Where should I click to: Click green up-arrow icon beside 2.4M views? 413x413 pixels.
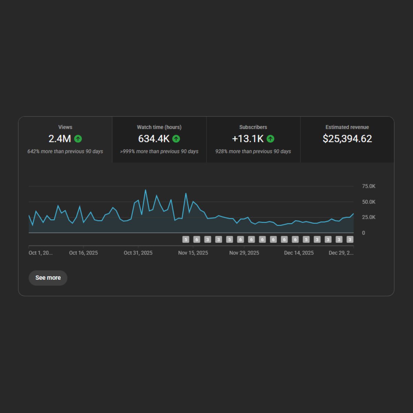coord(78,139)
